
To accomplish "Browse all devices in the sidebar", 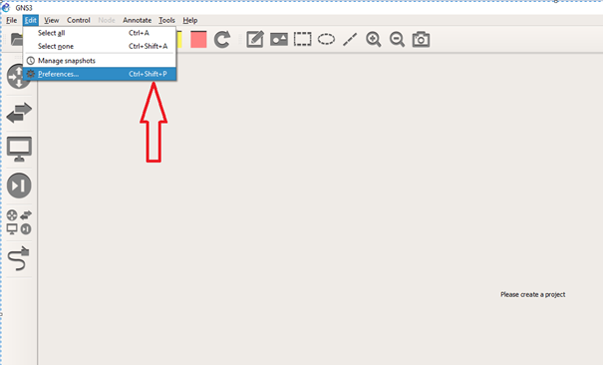I will pos(19,222).
